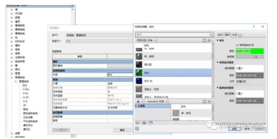The height and width of the screenshot is (139, 277).
Task: Collapse the 截面填充图案 section
Action: click(218, 88)
